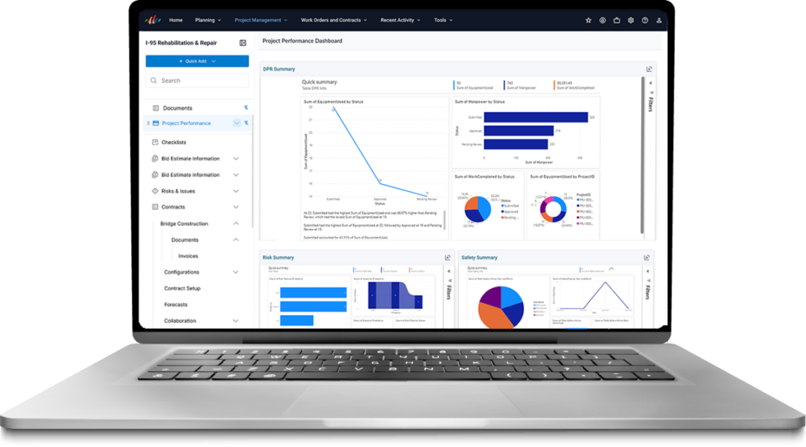Open the help question mark icon
Image resolution: width=806 pixels, height=447 pixels.
[644, 20]
